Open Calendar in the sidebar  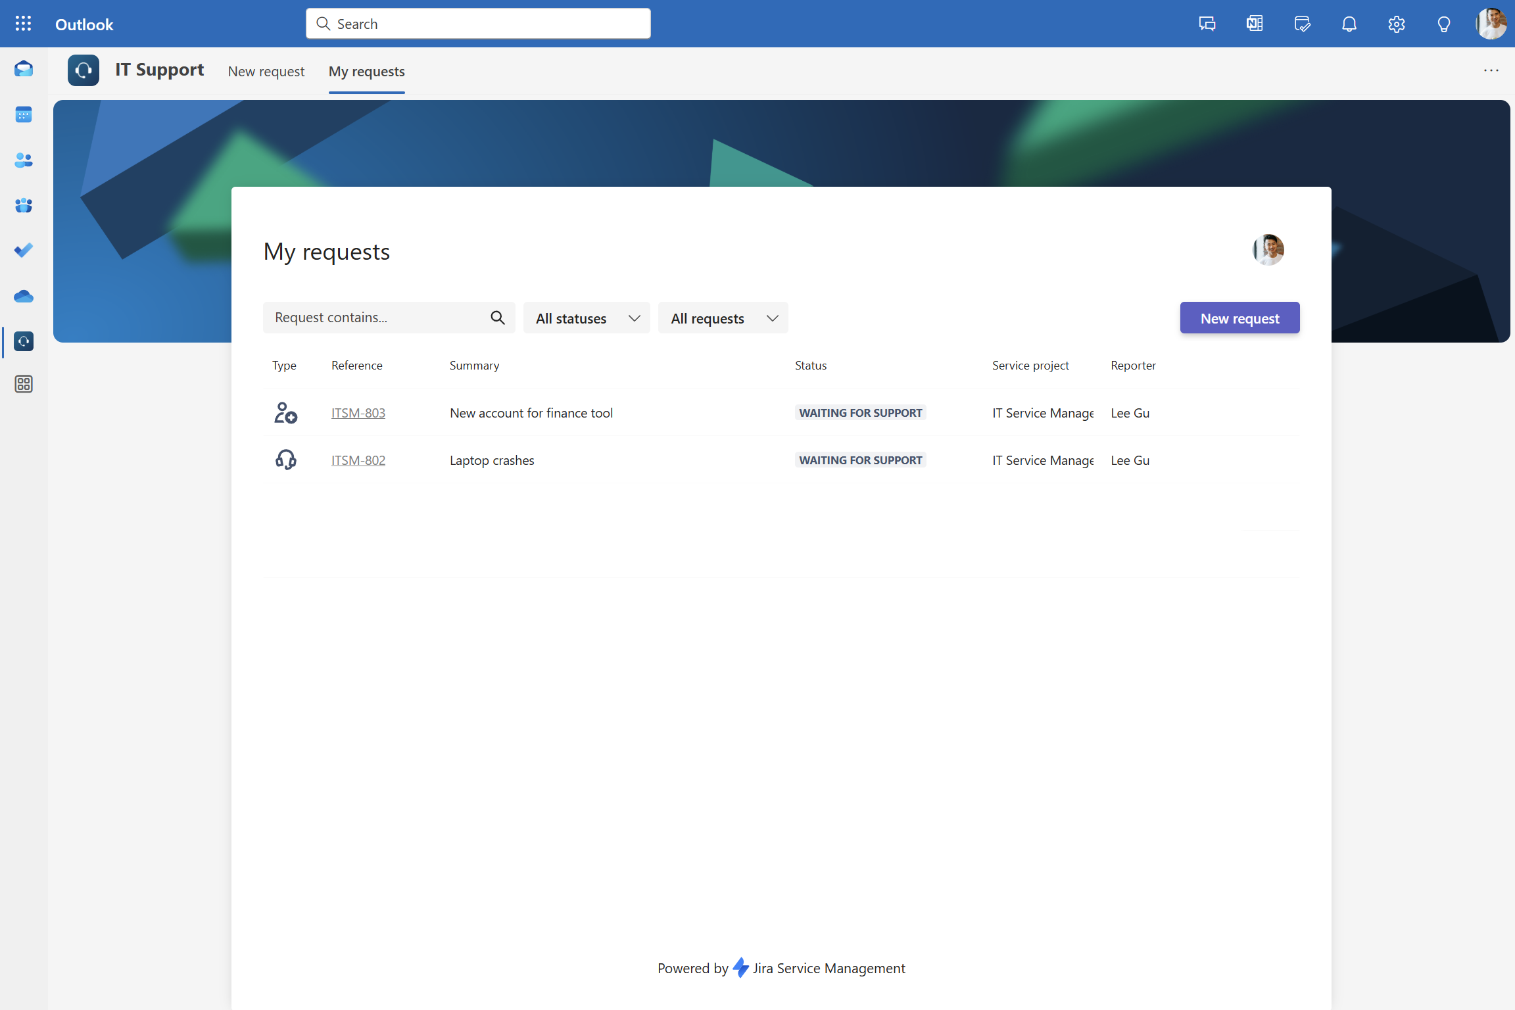[24, 114]
